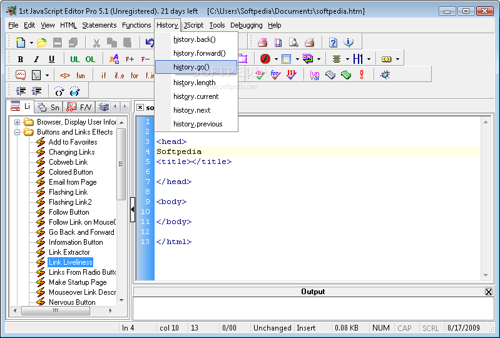This screenshot has height=338, width=500.
Task: Close the Output panel
Action: pos(488,292)
